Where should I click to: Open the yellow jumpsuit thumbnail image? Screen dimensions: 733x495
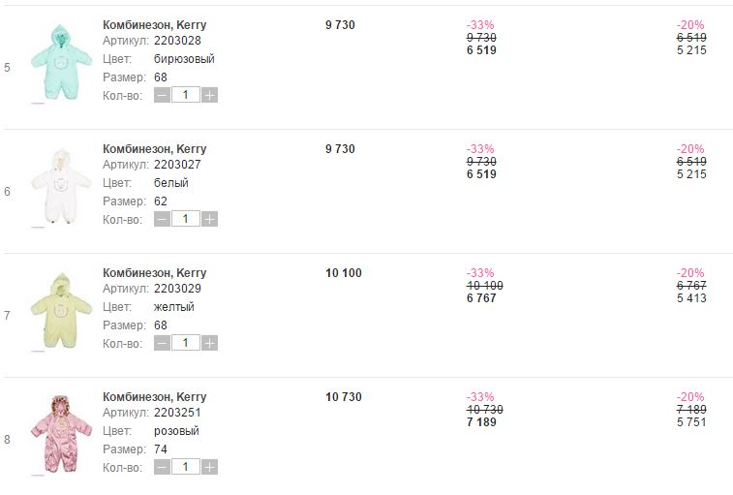pyautogui.click(x=61, y=310)
